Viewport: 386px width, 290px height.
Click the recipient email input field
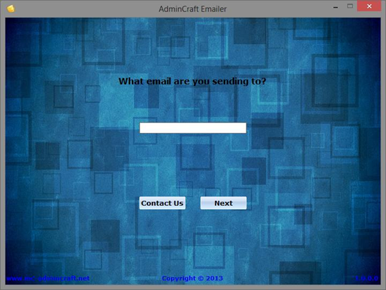click(x=193, y=128)
